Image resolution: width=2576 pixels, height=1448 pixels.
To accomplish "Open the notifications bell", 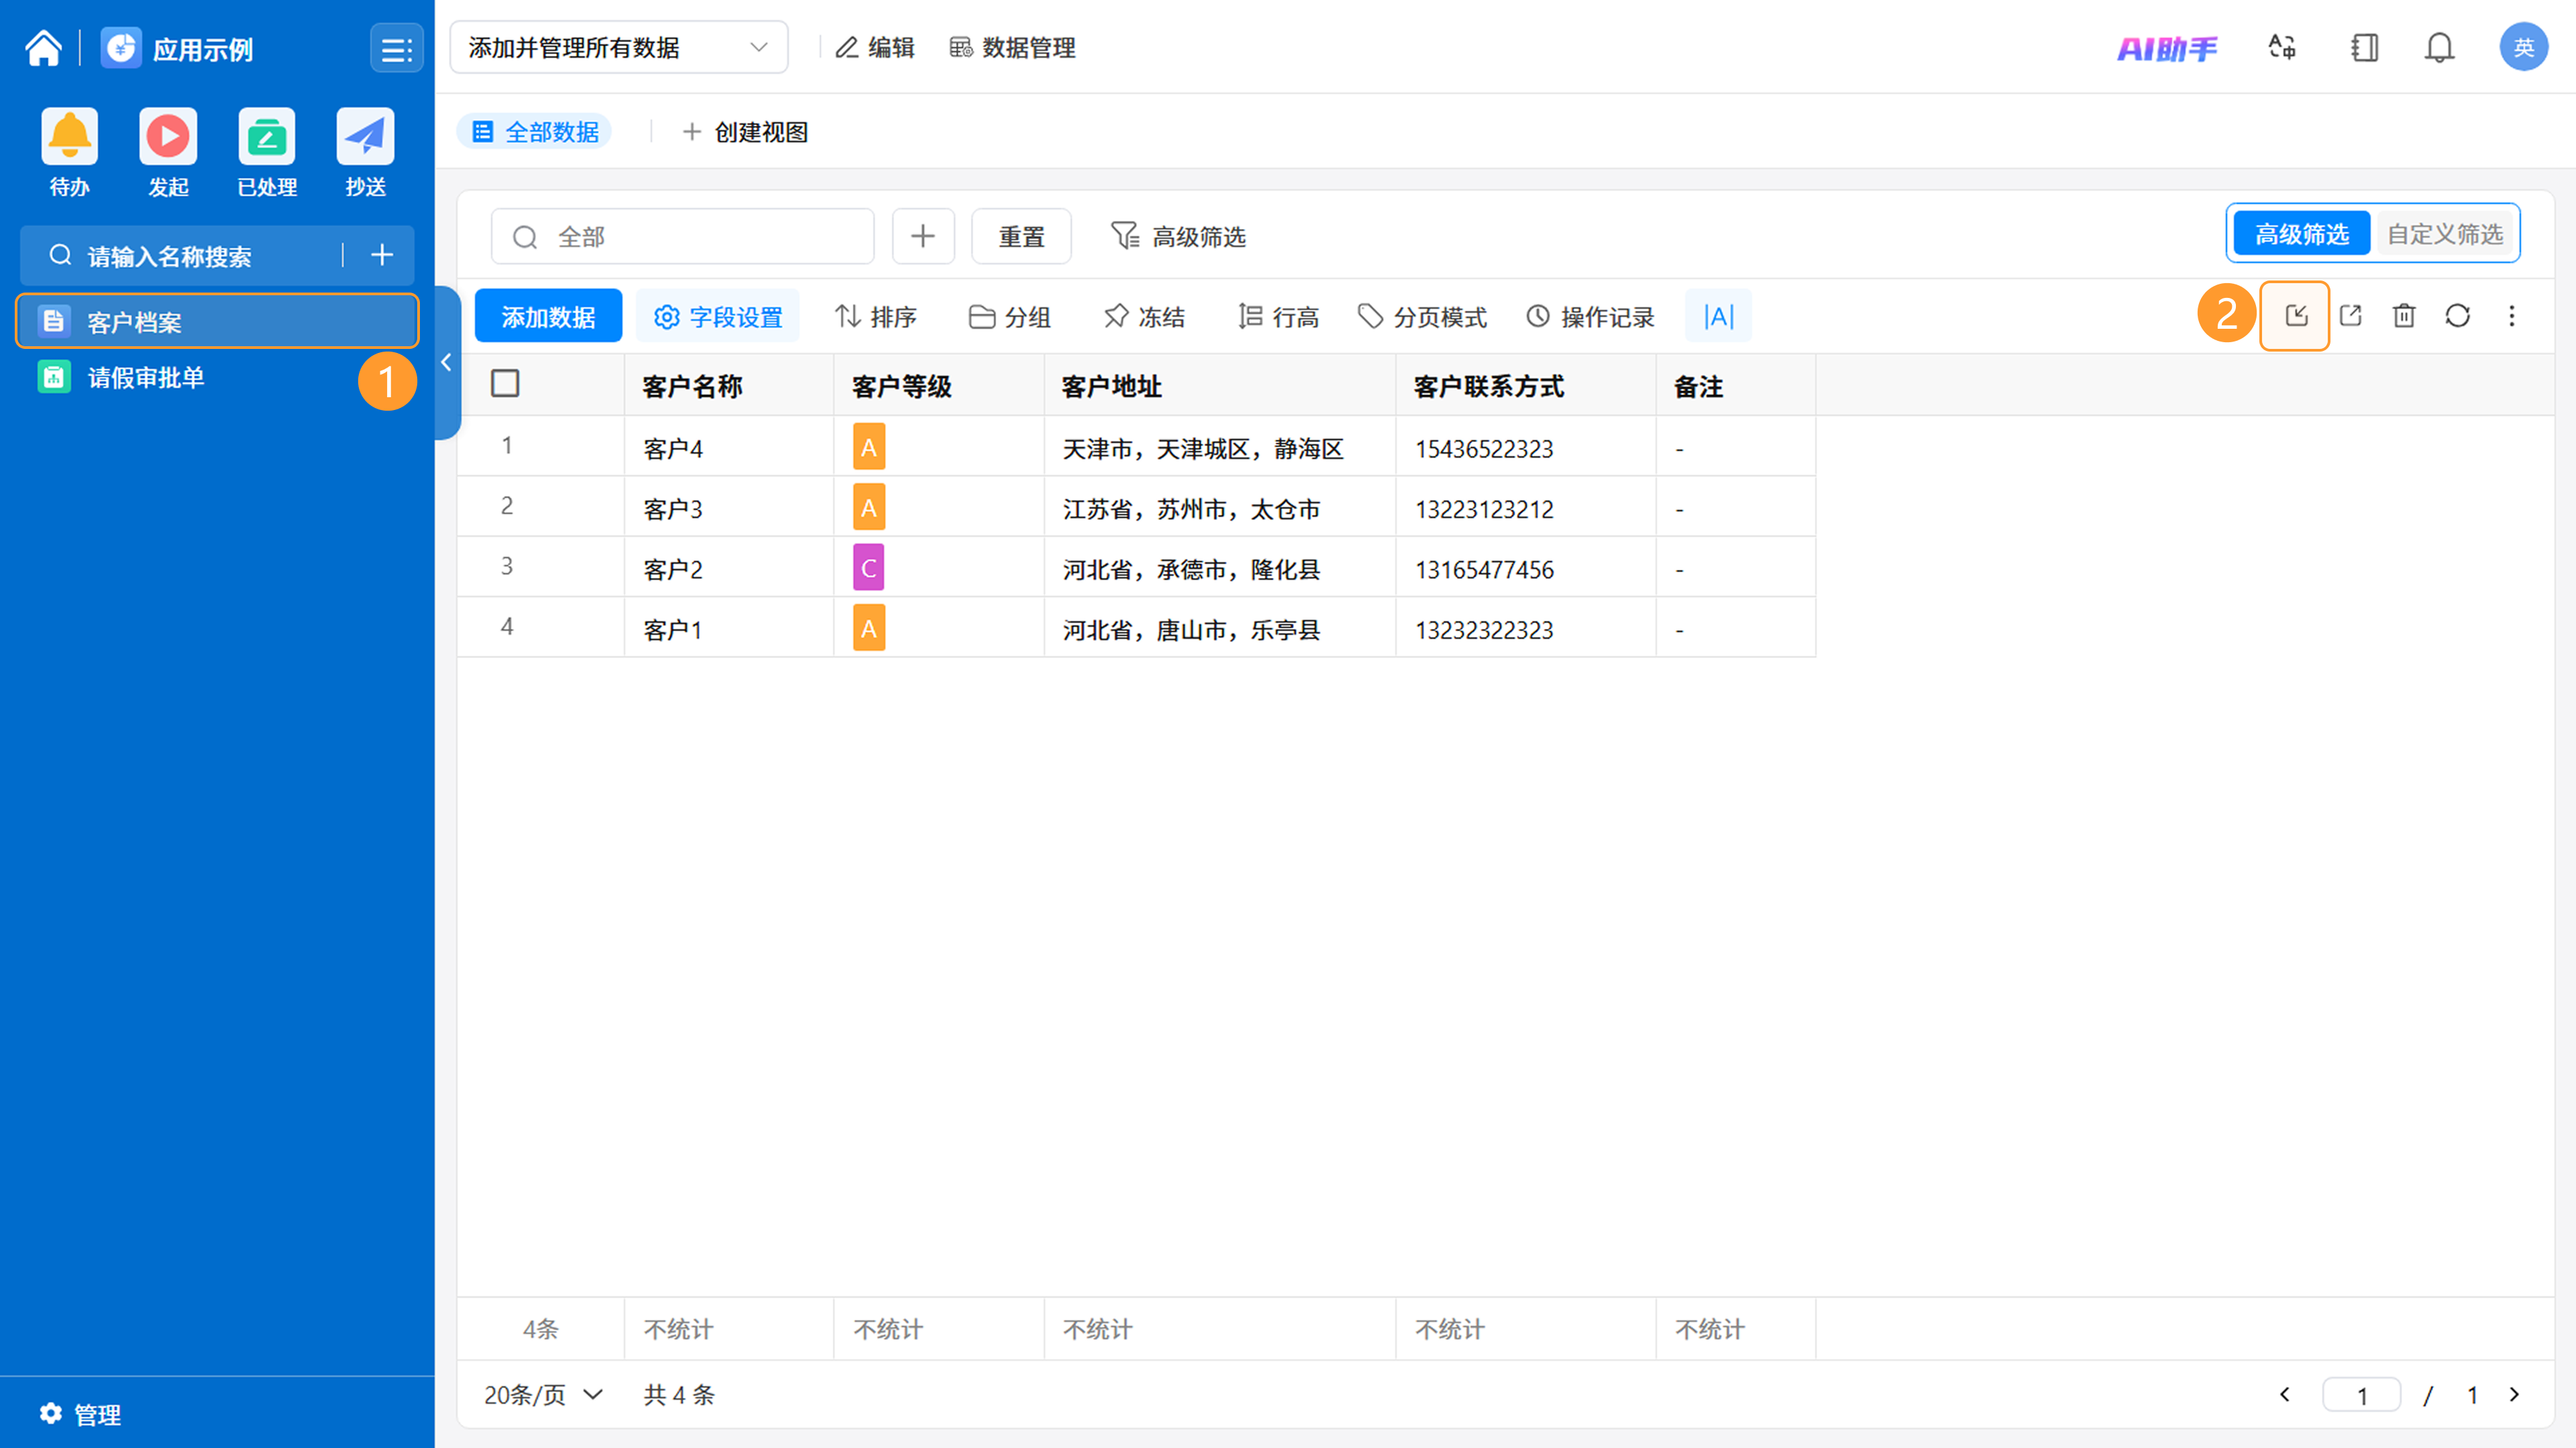I will pos(2439,47).
